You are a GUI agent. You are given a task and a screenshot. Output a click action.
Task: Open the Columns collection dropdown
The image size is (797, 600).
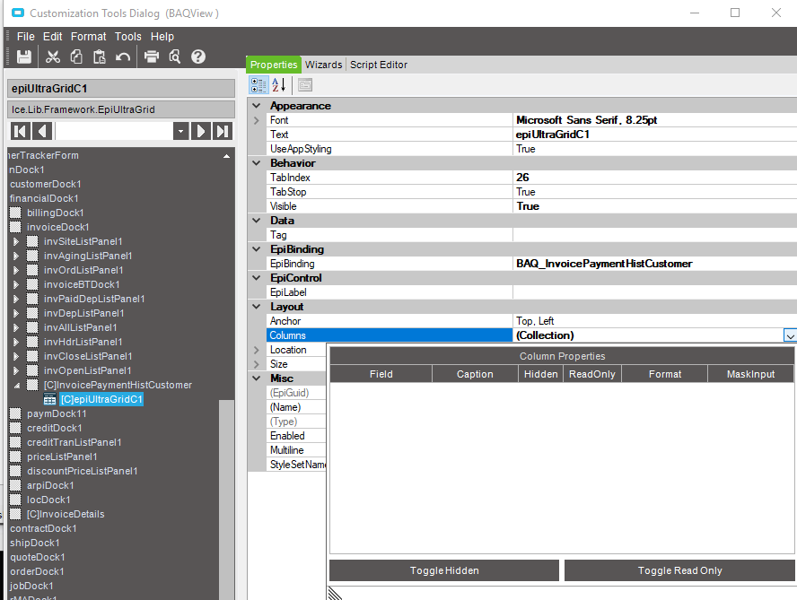click(790, 335)
